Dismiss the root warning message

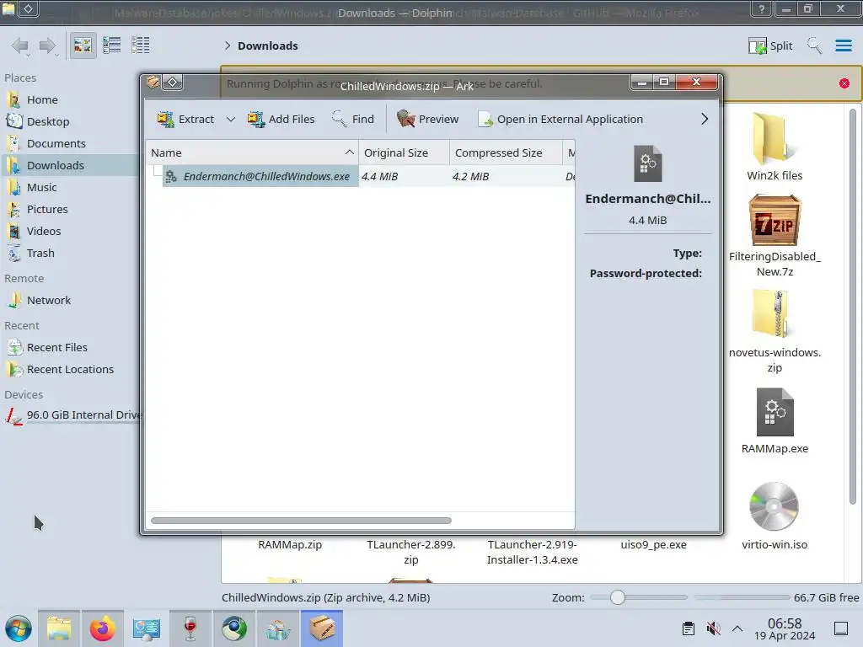pos(844,83)
